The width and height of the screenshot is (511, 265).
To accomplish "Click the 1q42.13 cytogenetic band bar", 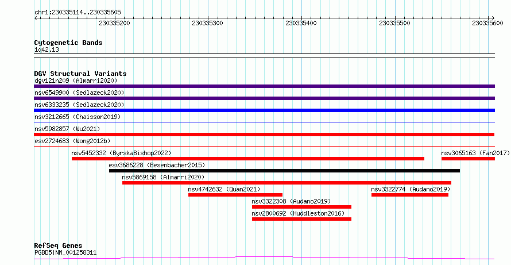I will (264, 56).
